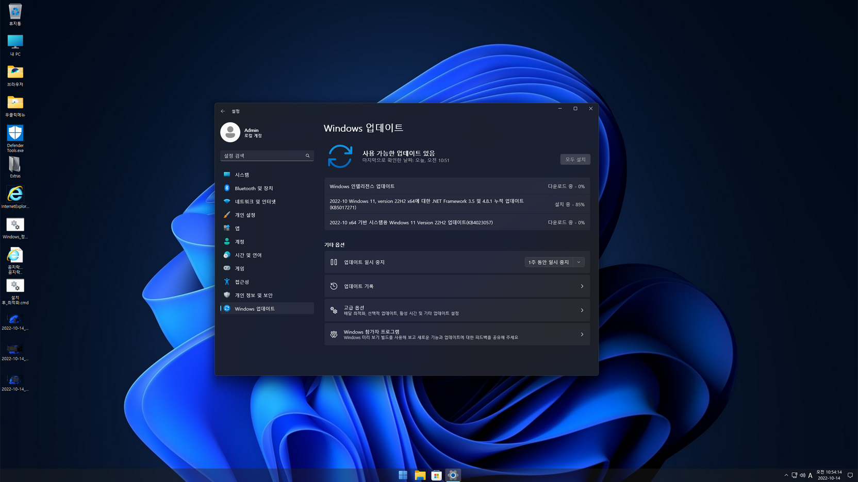Show hidden tray icons

pyautogui.click(x=786, y=475)
